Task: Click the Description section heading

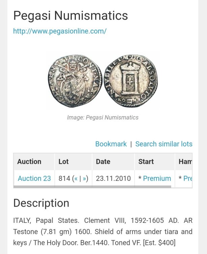Action: tap(41, 203)
